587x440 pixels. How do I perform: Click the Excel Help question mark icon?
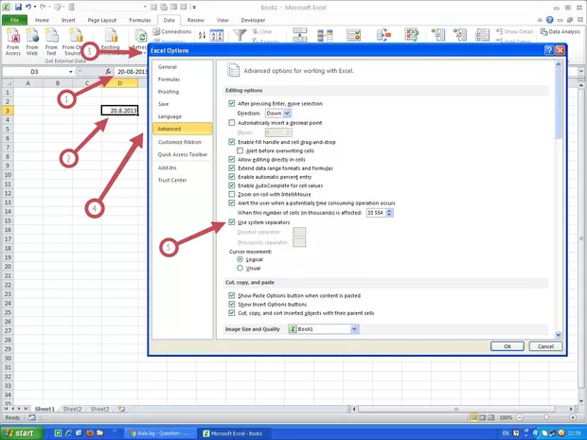(x=549, y=20)
